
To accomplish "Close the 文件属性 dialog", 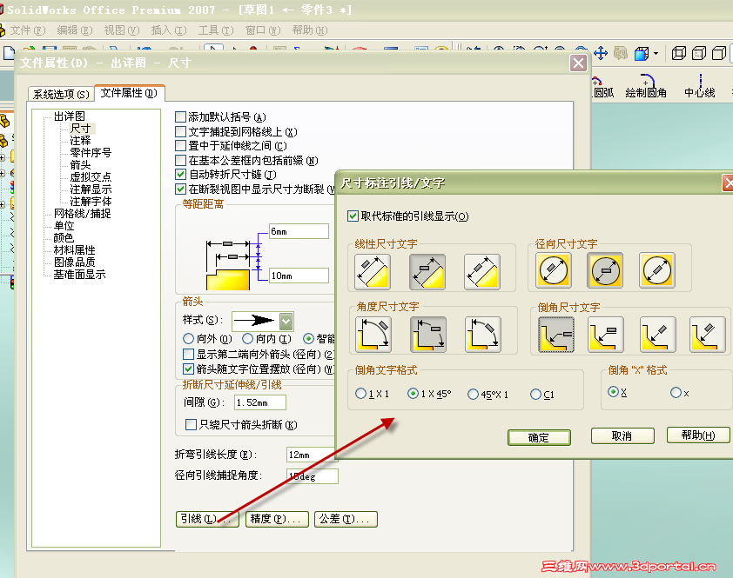I will pyautogui.click(x=578, y=63).
